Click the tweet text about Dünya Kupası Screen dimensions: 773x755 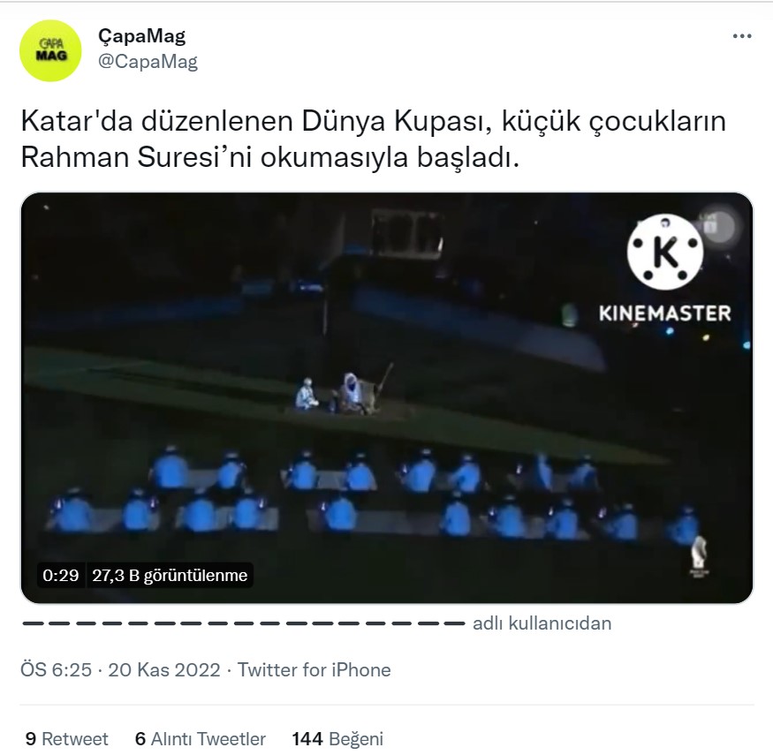pyautogui.click(x=373, y=140)
